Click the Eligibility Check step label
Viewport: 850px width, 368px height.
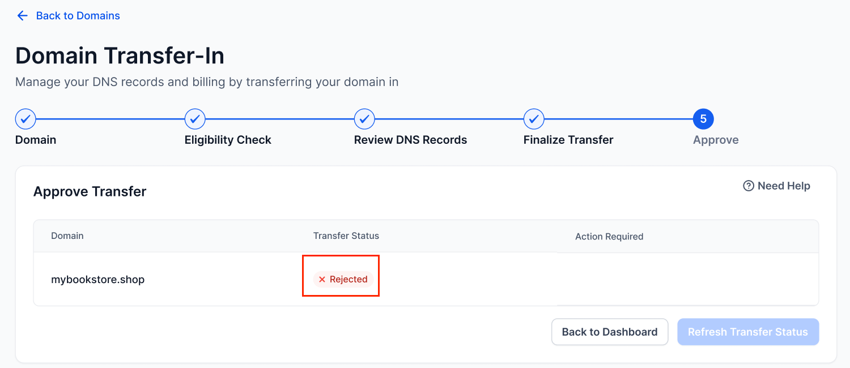228,140
